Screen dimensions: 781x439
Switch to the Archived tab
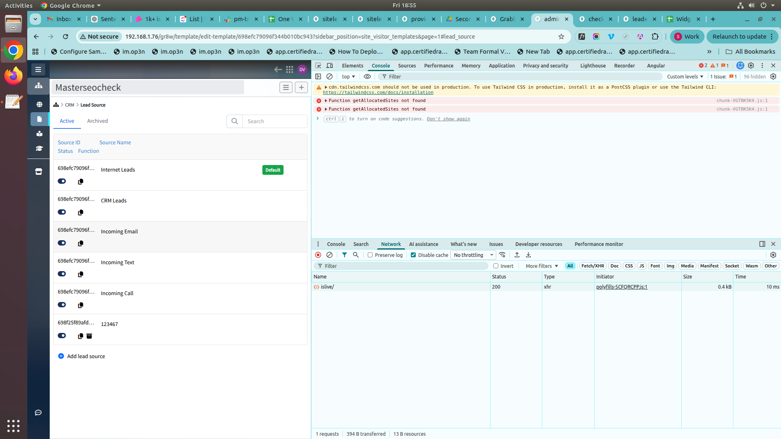(97, 121)
